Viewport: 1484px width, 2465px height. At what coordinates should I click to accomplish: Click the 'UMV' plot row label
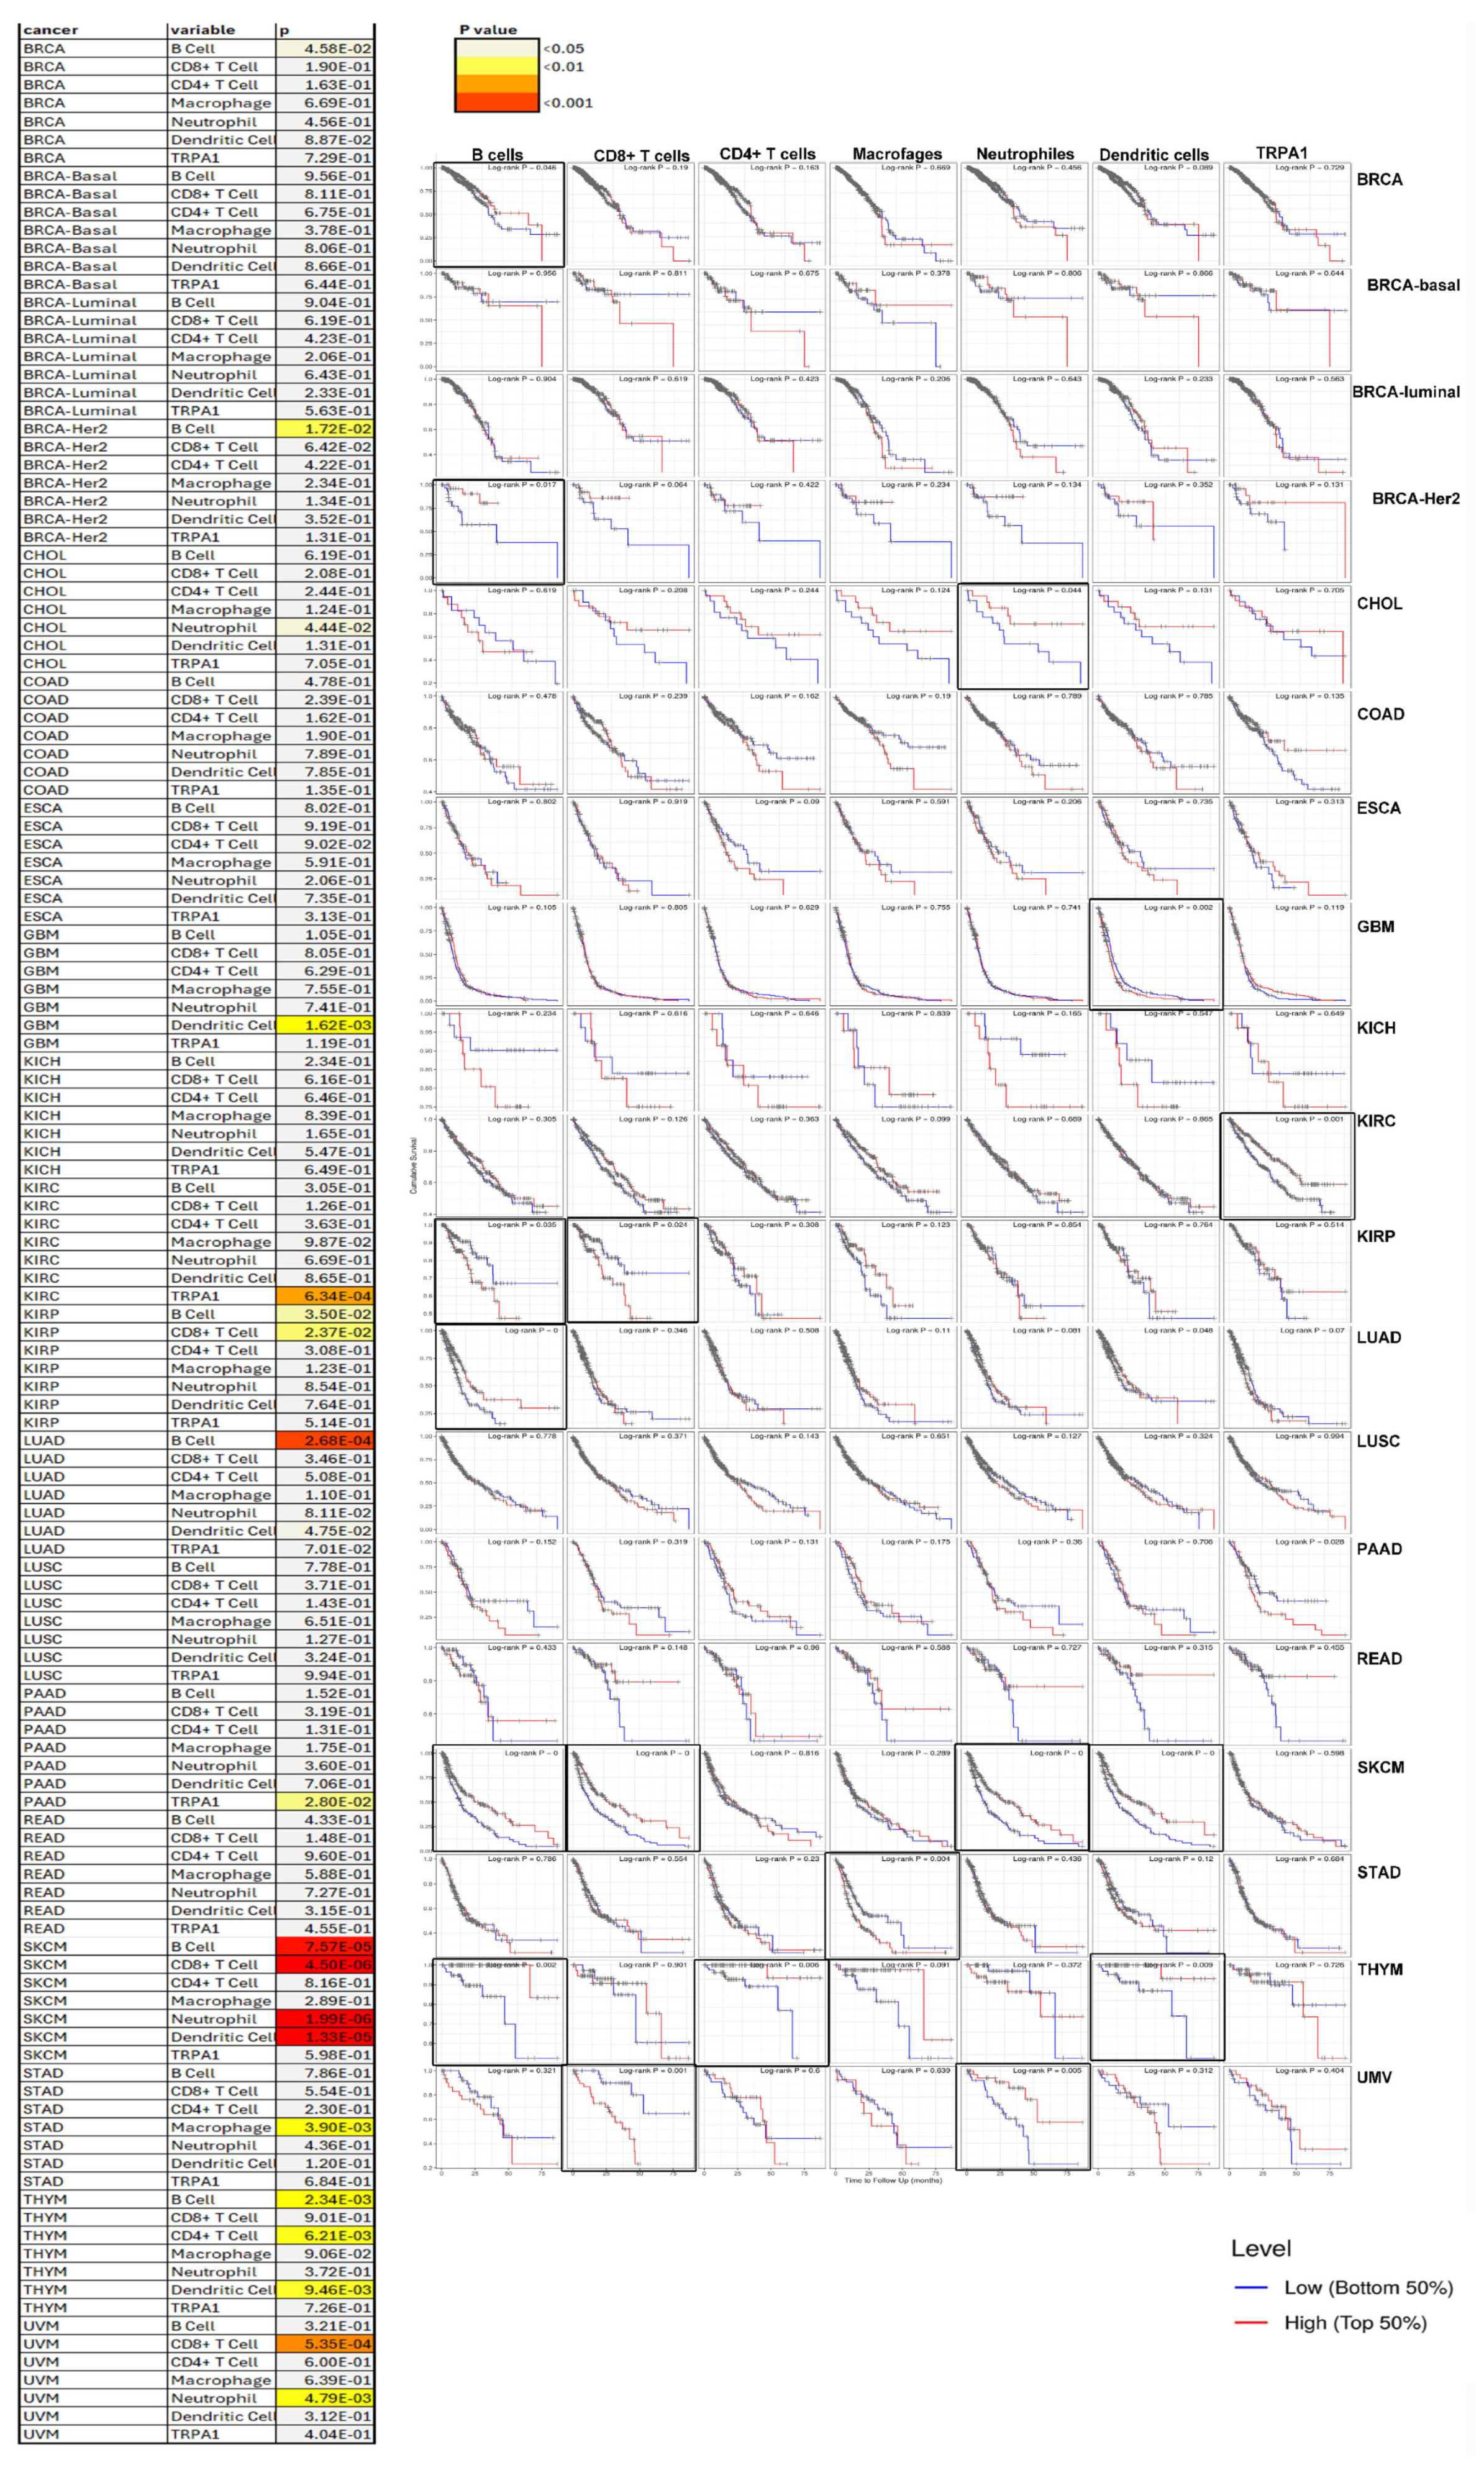tap(1374, 2077)
